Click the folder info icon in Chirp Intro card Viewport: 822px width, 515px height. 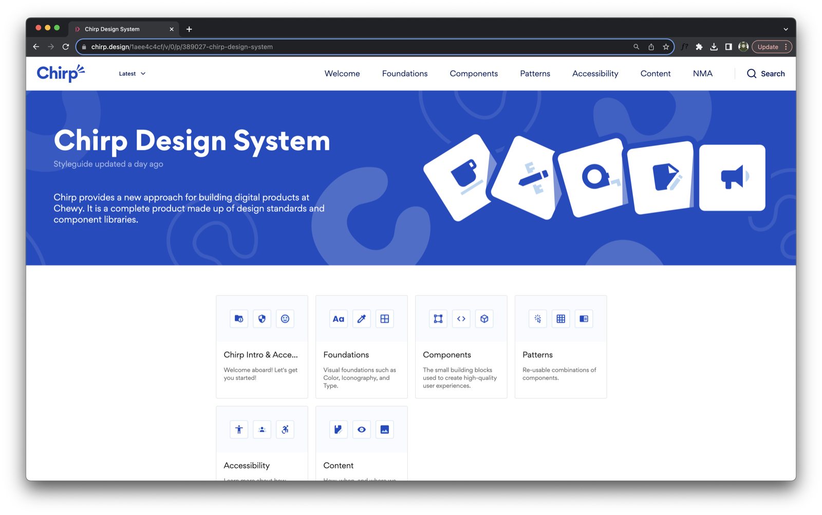pyautogui.click(x=239, y=319)
